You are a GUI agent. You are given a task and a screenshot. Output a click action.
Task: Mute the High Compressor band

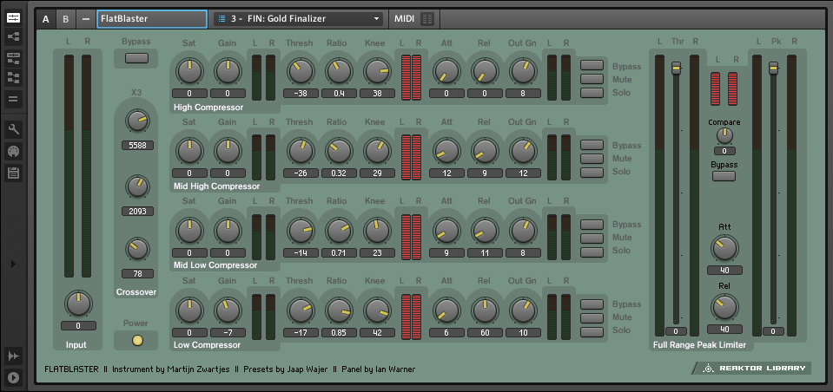tap(592, 79)
